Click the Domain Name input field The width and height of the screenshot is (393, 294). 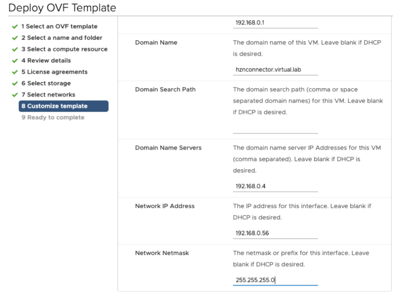(x=275, y=70)
